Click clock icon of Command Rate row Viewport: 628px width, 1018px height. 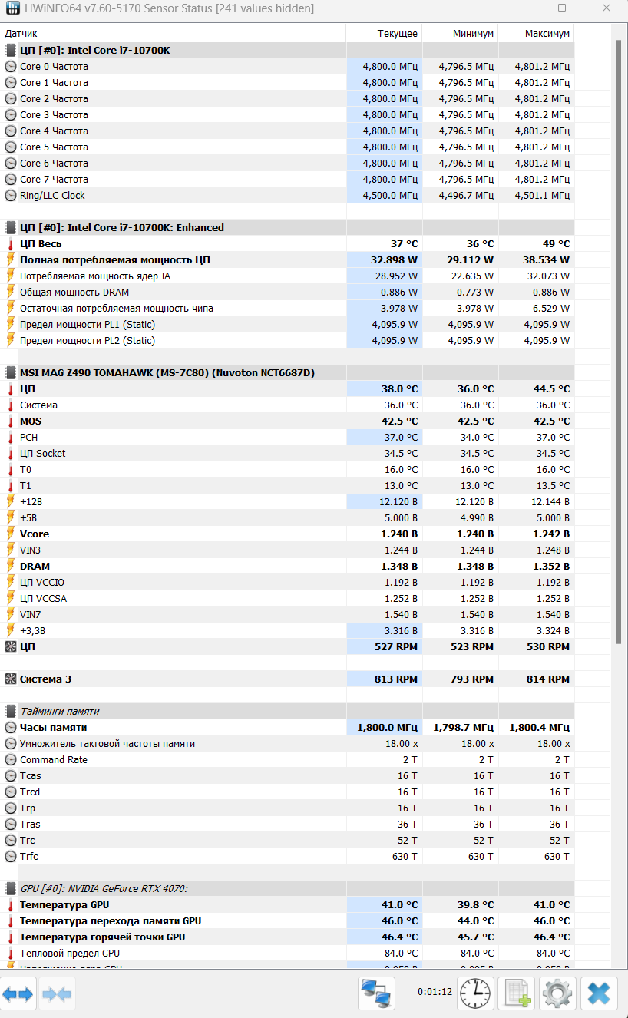point(11,760)
